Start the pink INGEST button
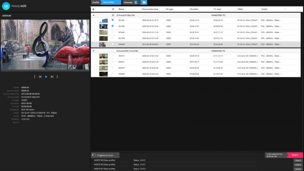Screen dimensions: 304x171 click(295, 155)
